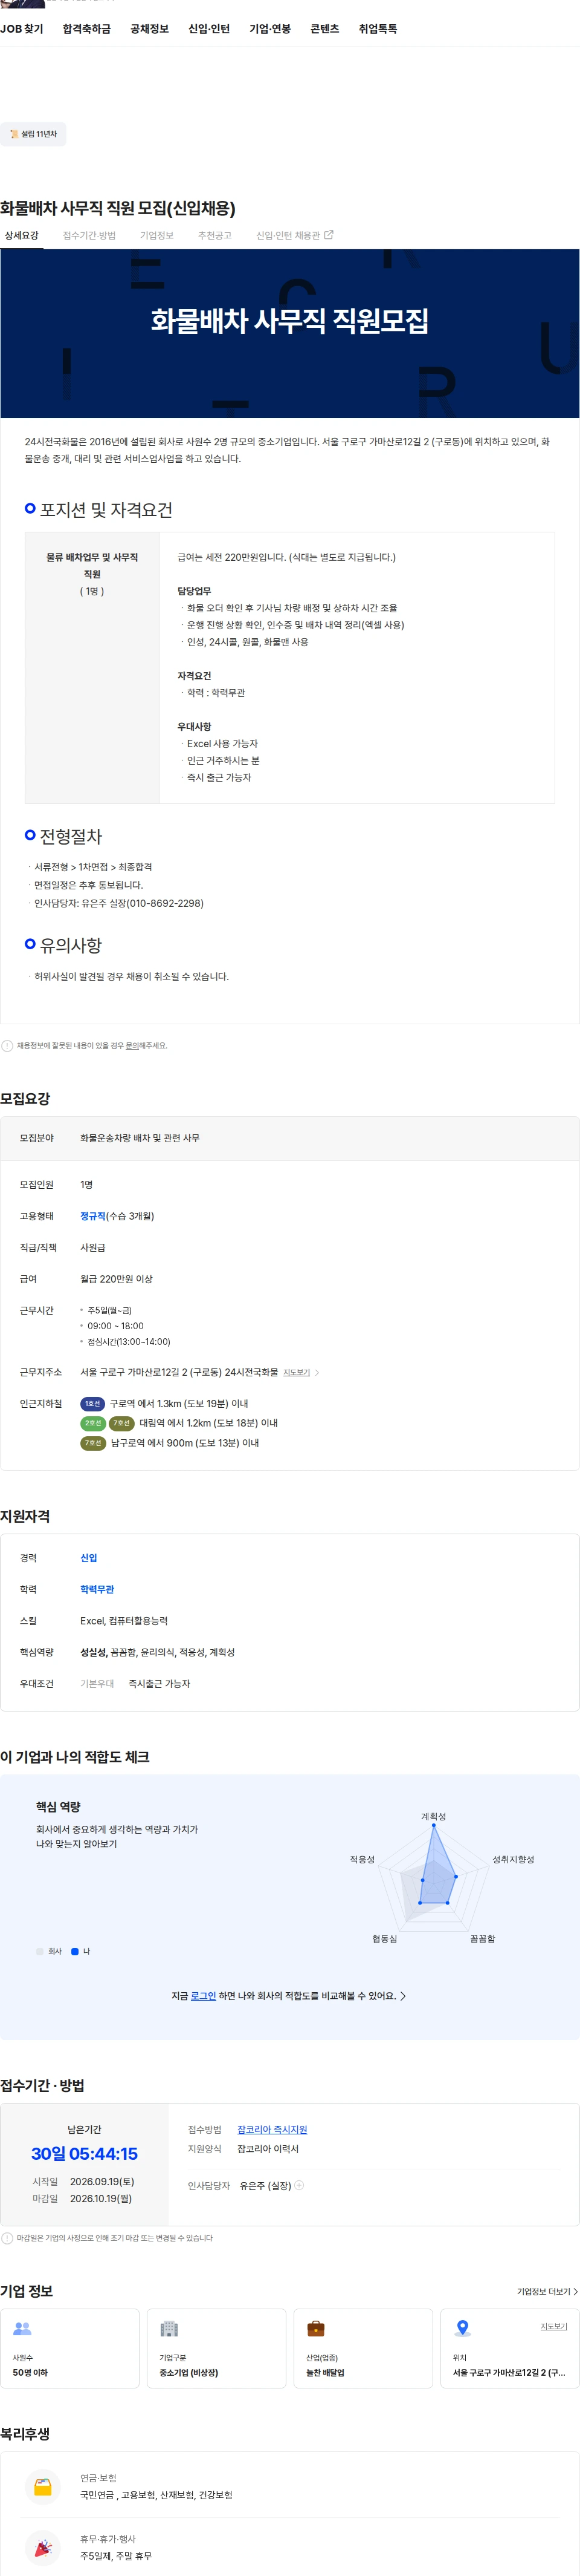
Task: Click the 산업(업종) briefcase icon
Action: [315, 2329]
